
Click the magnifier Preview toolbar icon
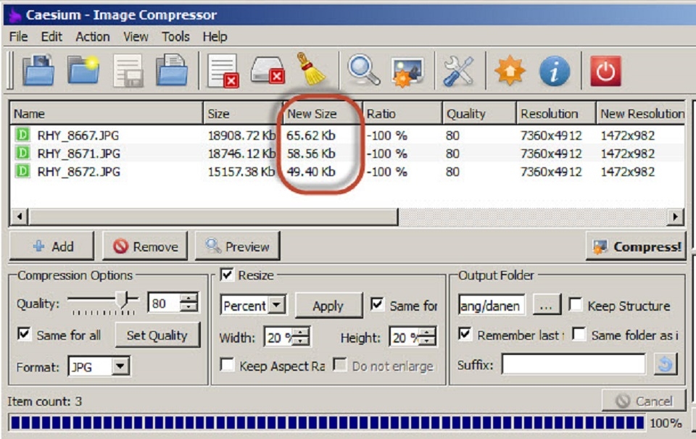363,70
